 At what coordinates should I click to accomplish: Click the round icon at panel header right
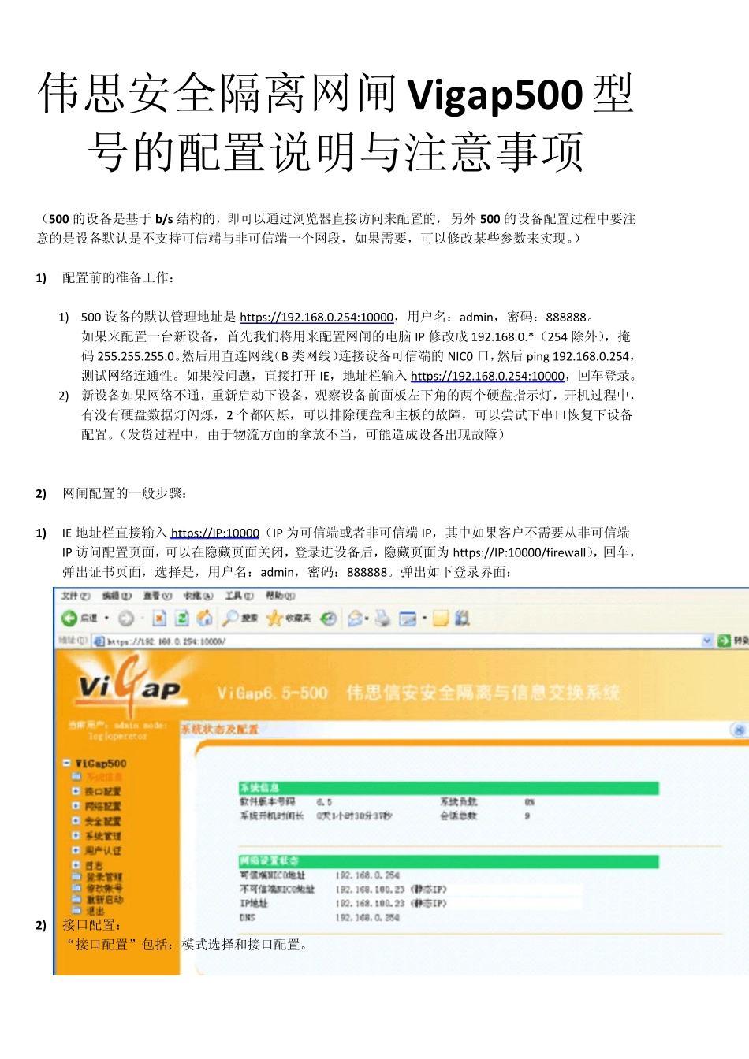[739, 730]
